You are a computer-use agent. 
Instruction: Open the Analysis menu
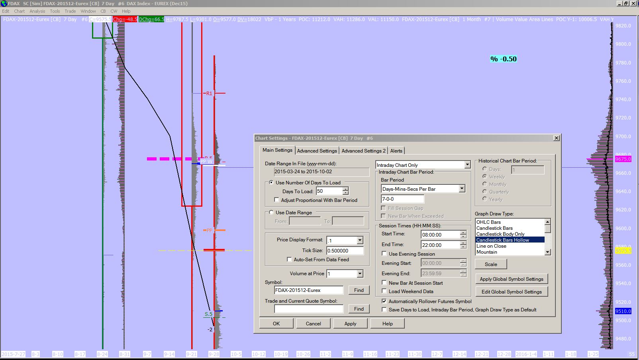tap(37, 11)
